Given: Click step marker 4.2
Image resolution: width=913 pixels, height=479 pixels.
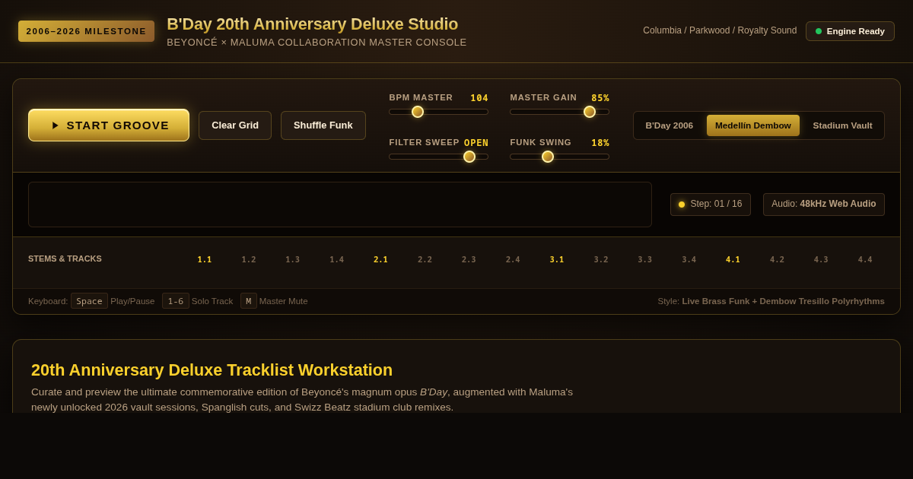Looking at the screenshot, I should 778,260.
